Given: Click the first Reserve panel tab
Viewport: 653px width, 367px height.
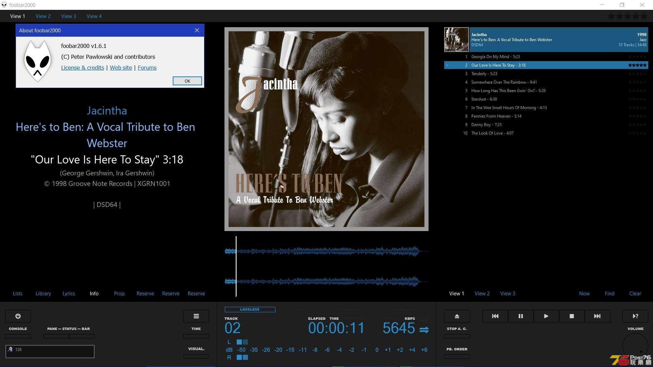Looking at the screenshot, I should (x=145, y=294).
